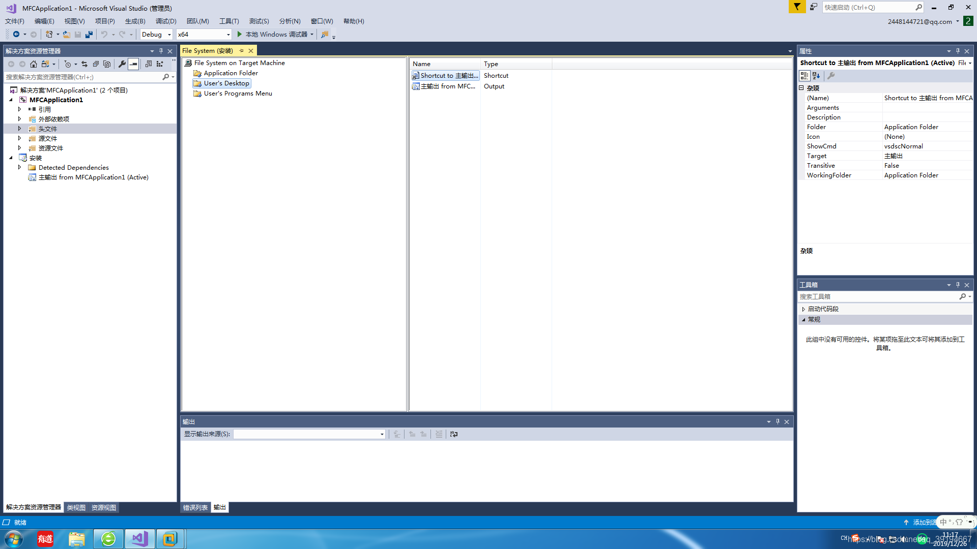This screenshot has height=549, width=977.
Task: Select User's Programs Menu folder
Action: (x=238, y=94)
